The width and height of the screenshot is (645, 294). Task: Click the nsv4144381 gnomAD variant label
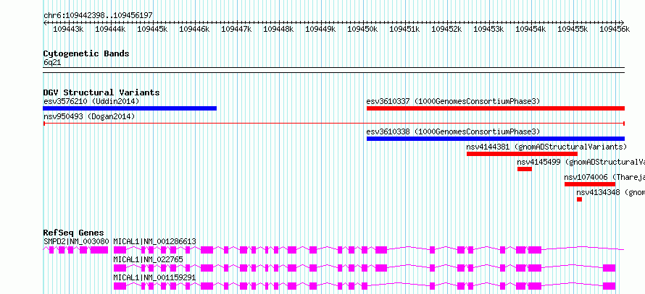546,147
